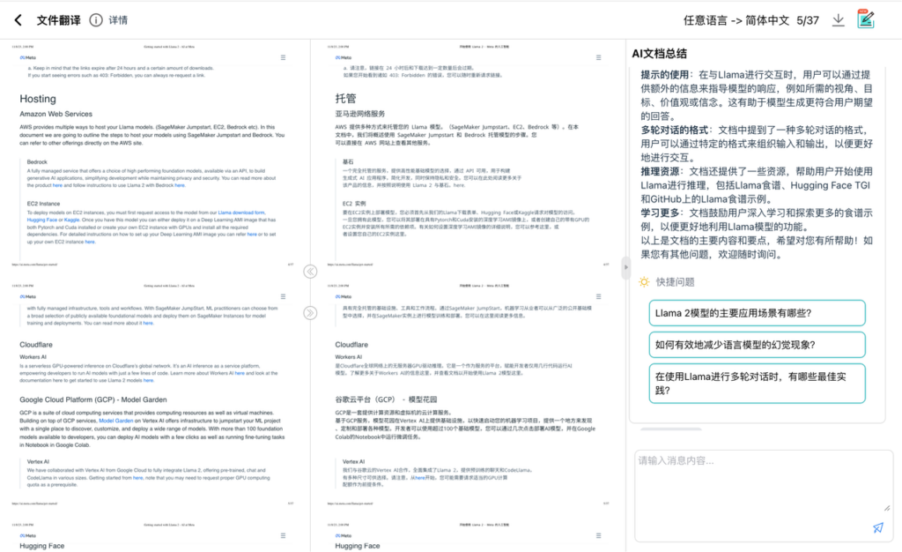Click Google Cloud Platform (GCP) - Model Garden heading
The image size is (902, 552).
point(93,399)
